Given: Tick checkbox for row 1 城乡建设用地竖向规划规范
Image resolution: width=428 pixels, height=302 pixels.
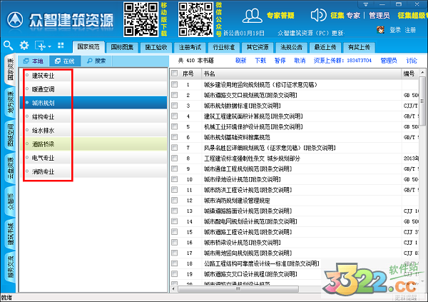Looking at the screenshot, I should point(175,85).
